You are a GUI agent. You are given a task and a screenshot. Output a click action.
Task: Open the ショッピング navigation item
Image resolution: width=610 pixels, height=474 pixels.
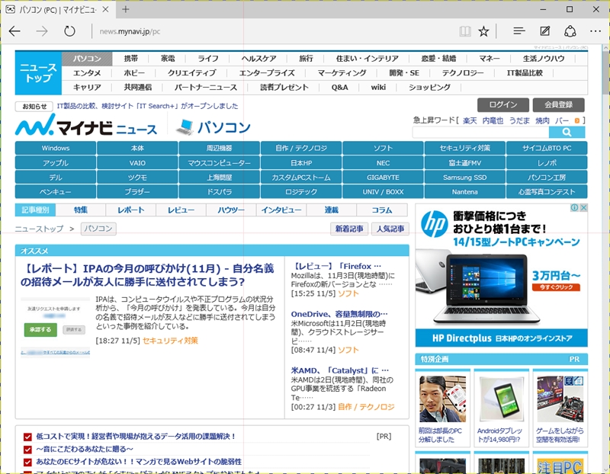click(x=429, y=88)
